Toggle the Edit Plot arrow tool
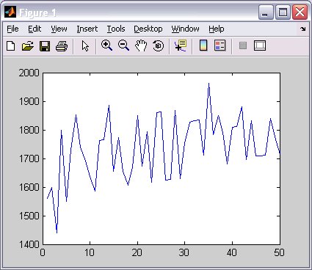Image resolution: width=312 pixels, height=270 pixels. click(x=85, y=45)
